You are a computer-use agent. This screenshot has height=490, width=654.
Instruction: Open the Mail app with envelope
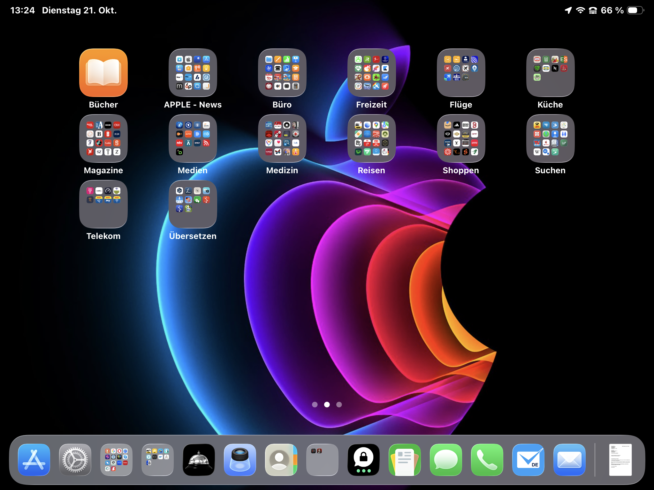(569, 460)
